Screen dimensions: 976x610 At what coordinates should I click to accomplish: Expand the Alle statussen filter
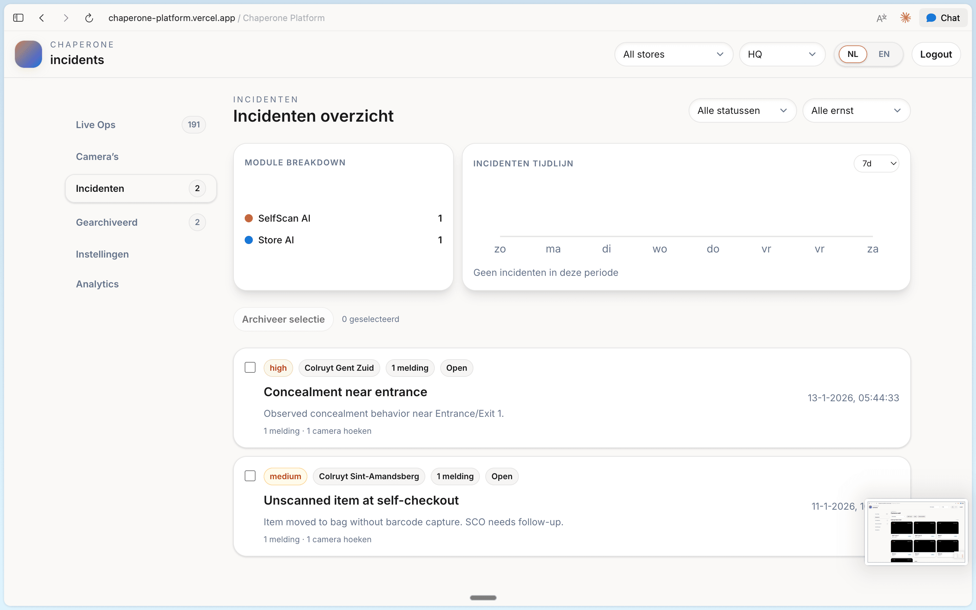743,110
